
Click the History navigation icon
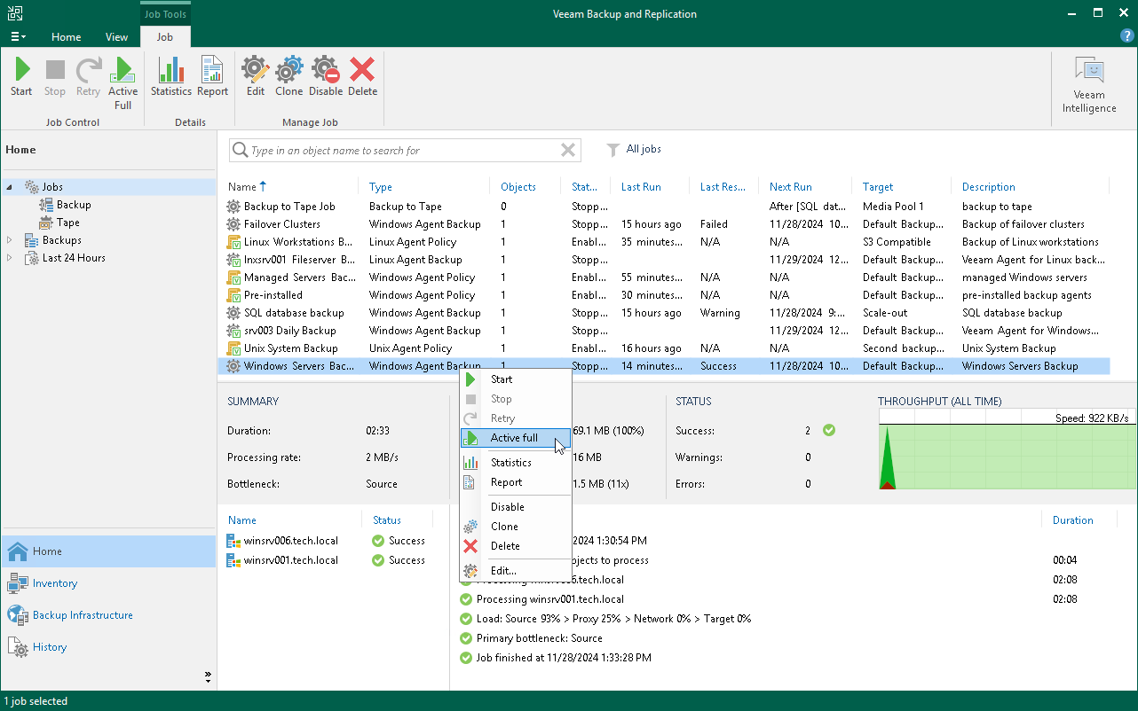[18, 647]
